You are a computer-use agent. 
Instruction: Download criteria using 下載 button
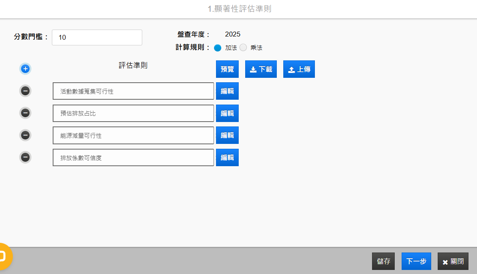pos(261,69)
